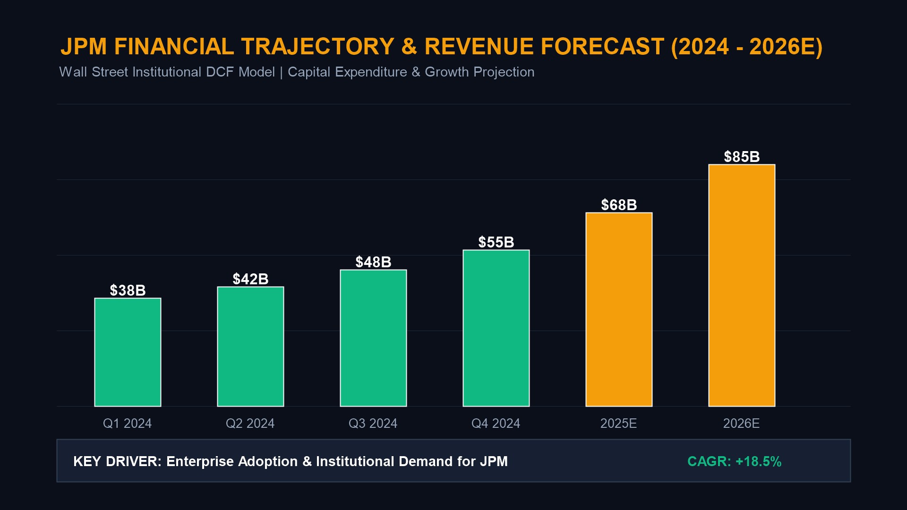Click the Q3 2024 green bar
Viewport: 907px width, 510px height.
pyautogui.click(x=373, y=338)
